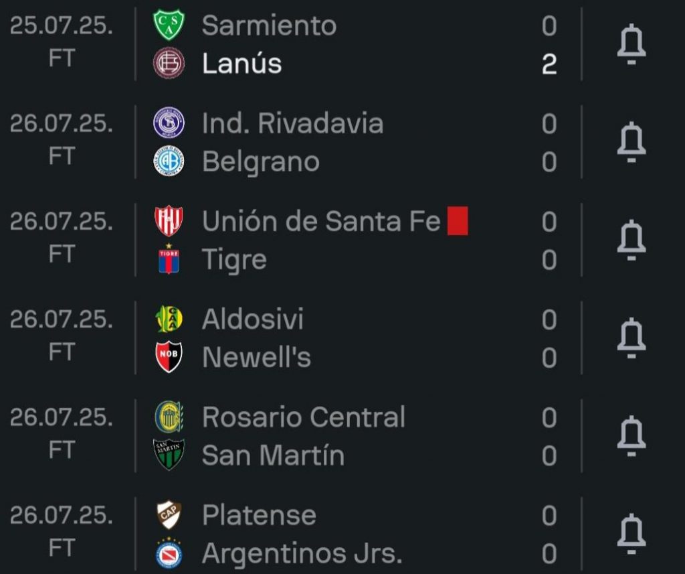
Task: Click the Sarmiento club crest
Action: coord(169,25)
